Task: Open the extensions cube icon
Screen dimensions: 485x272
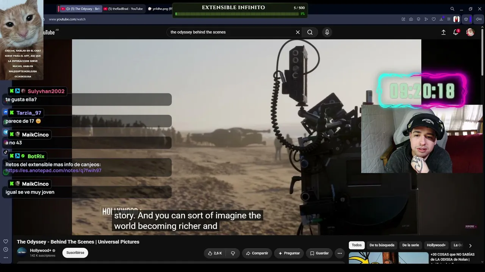Action: point(466,19)
